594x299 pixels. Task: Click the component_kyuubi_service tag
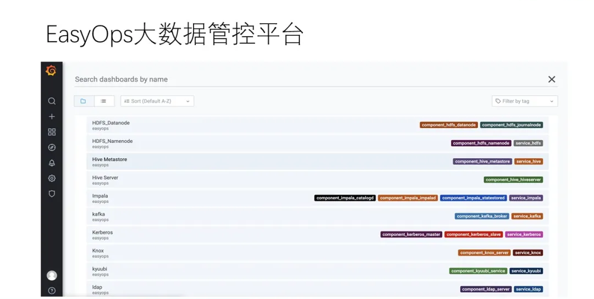tap(478, 271)
